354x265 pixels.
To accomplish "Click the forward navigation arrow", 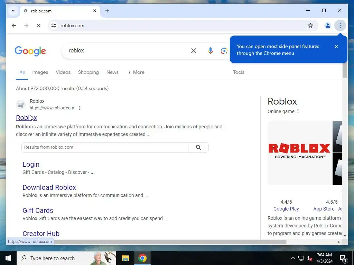I will point(26,26).
